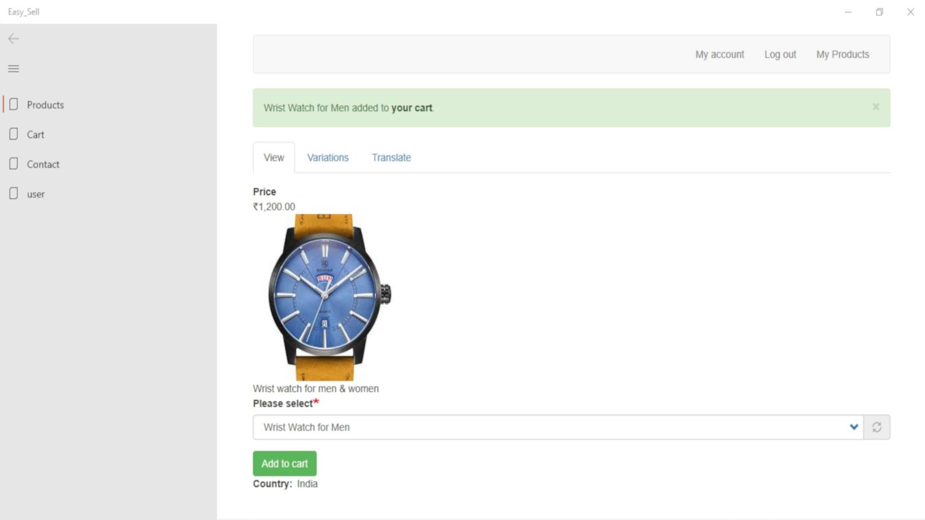Viewport: 925px width, 520px height.
Task: Click the user sidebar icon
Action: [x=14, y=194]
